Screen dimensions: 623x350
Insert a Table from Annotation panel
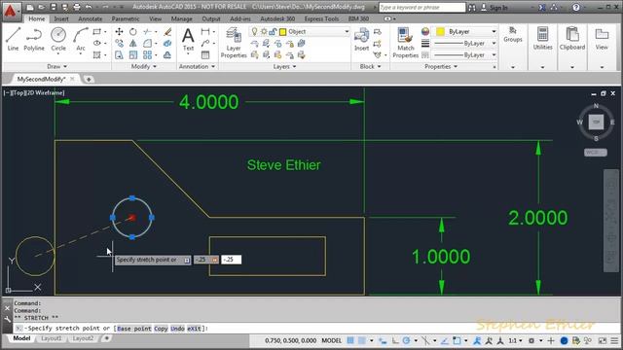click(x=205, y=54)
